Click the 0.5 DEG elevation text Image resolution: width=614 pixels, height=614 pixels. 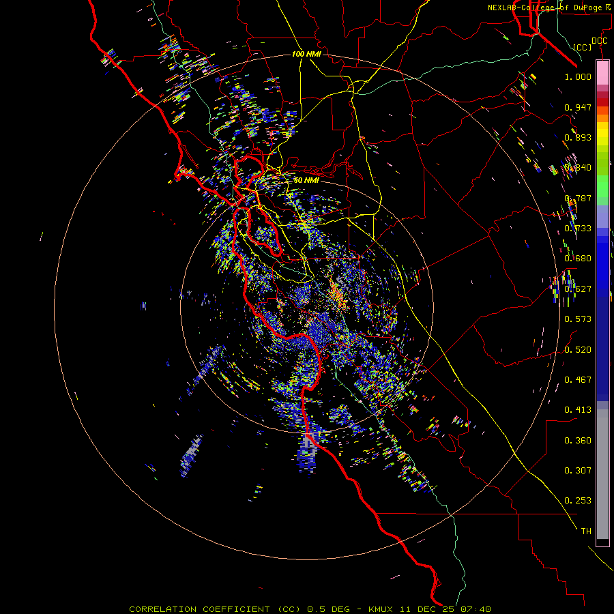click(x=329, y=609)
